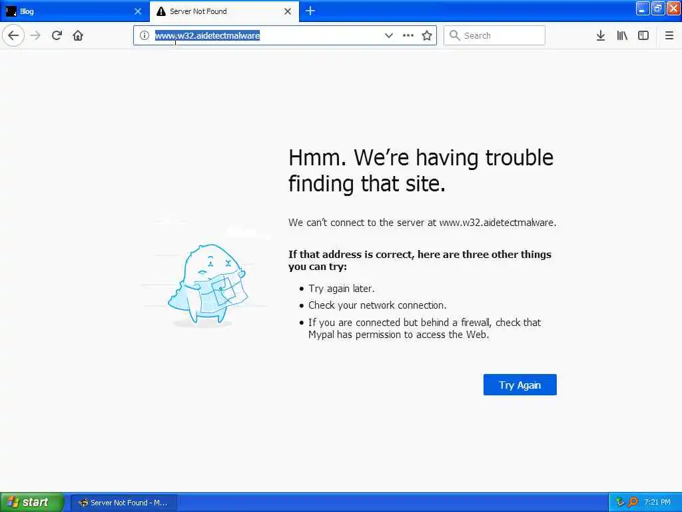Image resolution: width=682 pixels, height=512 pixels.
Task: Switch to the Blog tab
Action: point(74,11)
